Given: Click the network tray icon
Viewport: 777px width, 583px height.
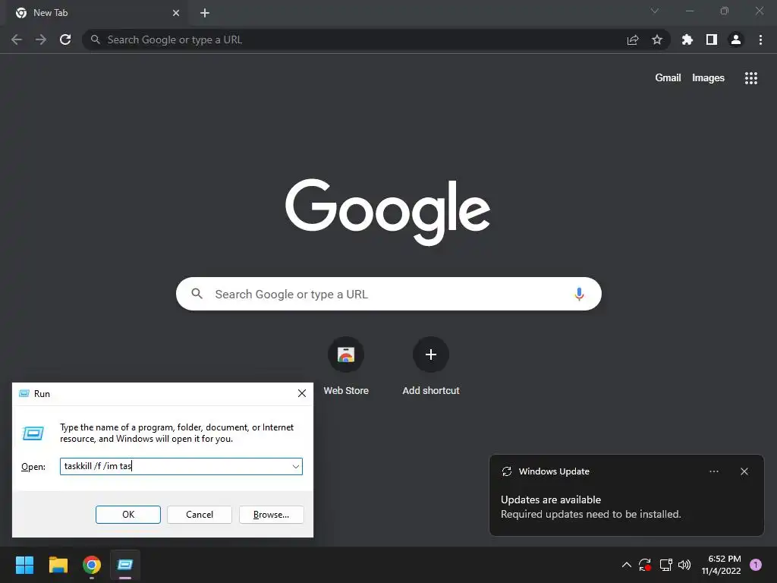Looking at the screenshot, I should pyautogui.click(x=665, y=565).
